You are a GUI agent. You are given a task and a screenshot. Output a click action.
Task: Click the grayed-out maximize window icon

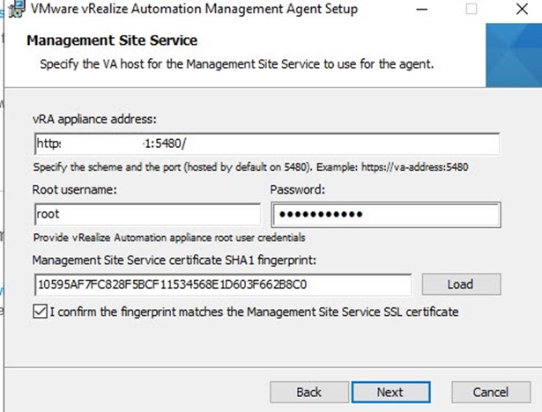click(x=471, y=9)
